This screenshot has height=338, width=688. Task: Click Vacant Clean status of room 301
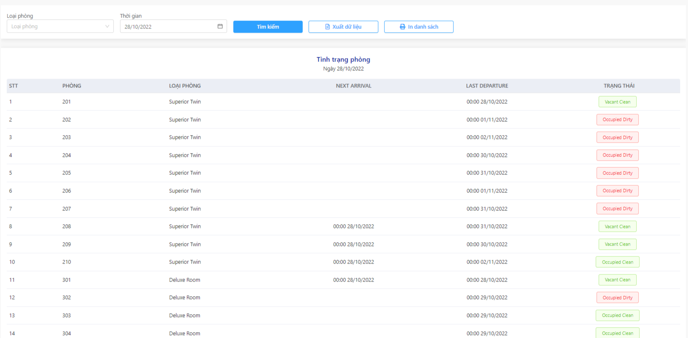click(x=617, y=280)
